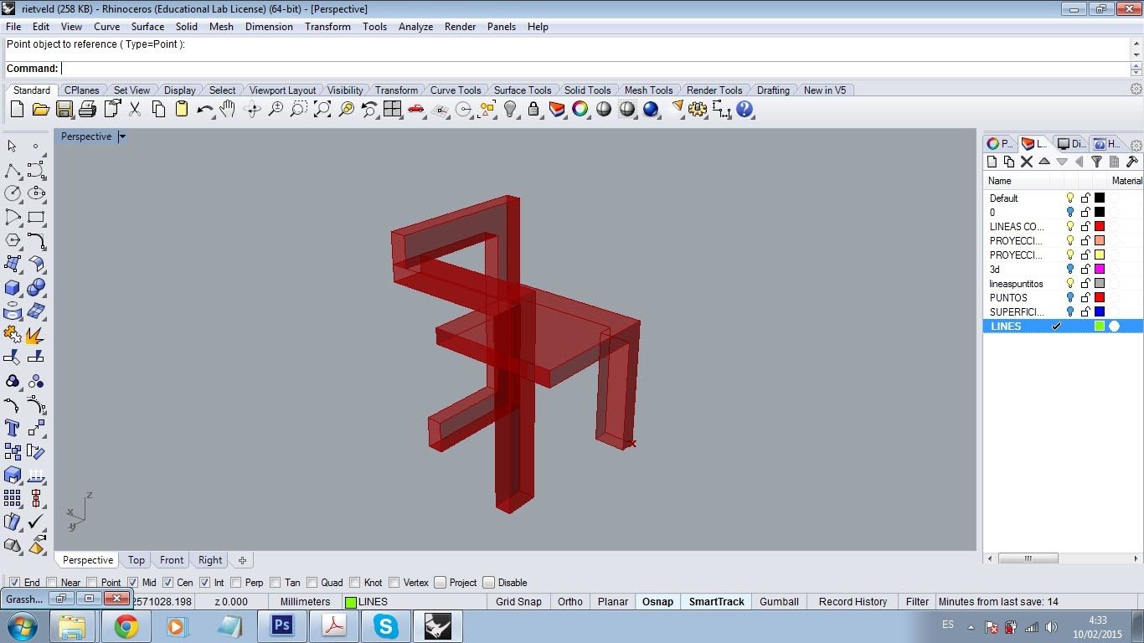The image size is (1144, 643).
Task: Select the Cut scissors icon
Action: [x=134, y=109]
